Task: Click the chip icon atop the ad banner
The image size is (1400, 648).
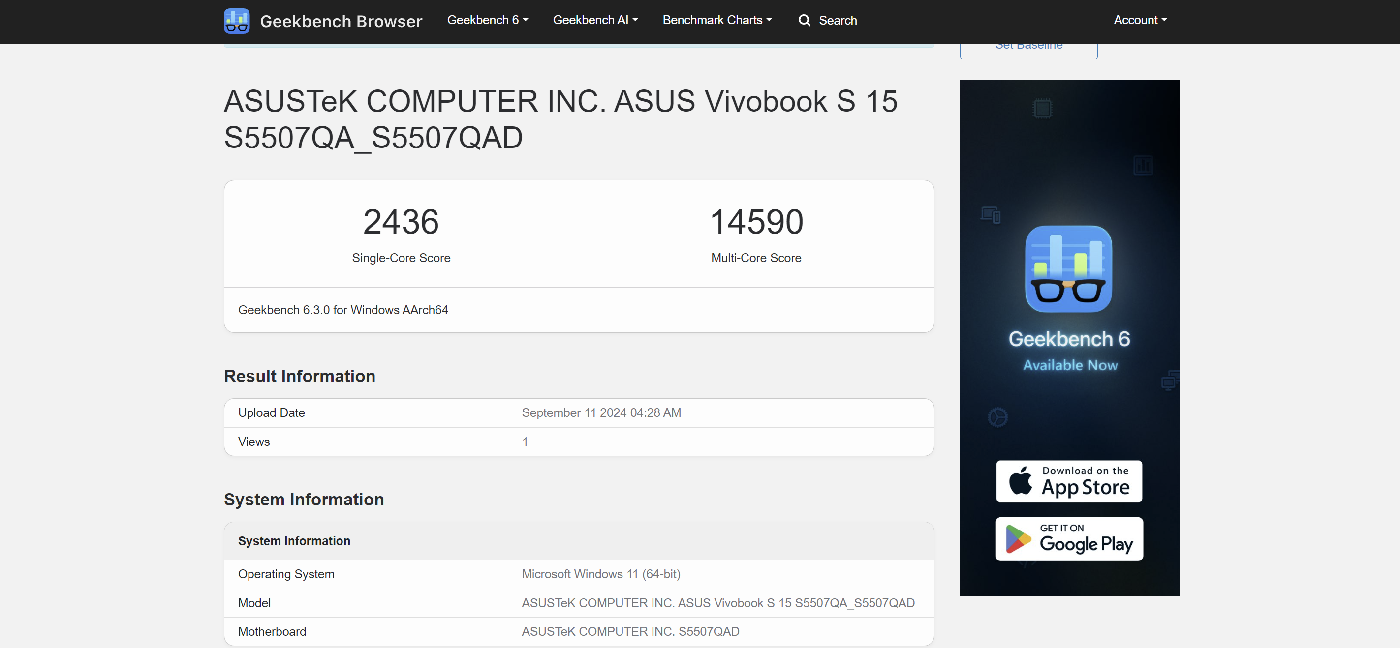Action: click(1042, 109)
